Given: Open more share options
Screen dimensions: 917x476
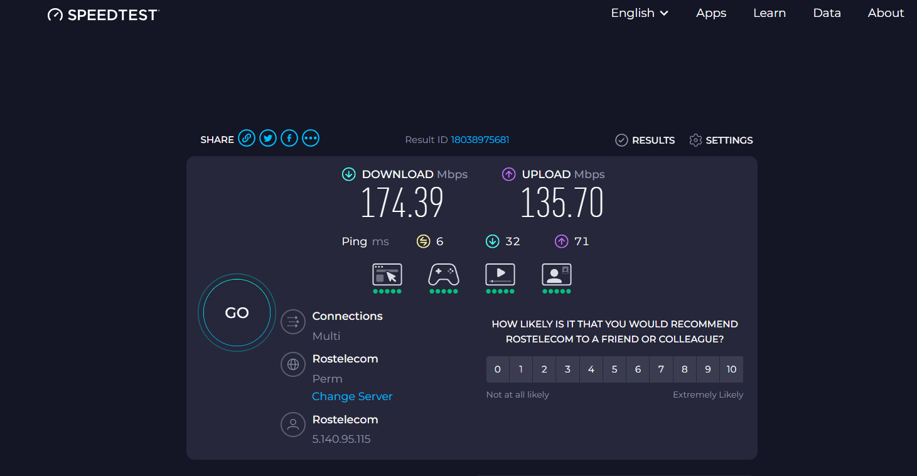Looking at the screenshot, I should pos(311,138).
